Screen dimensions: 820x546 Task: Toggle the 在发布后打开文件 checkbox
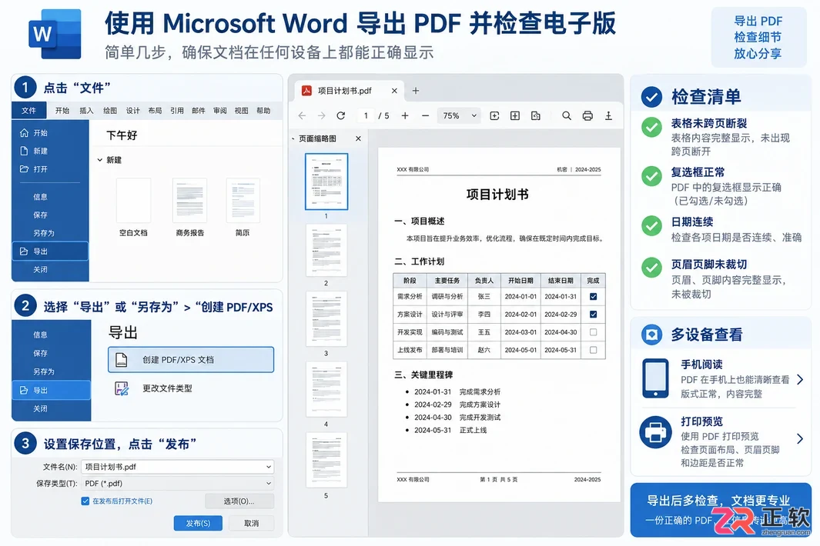click(85, 501)
